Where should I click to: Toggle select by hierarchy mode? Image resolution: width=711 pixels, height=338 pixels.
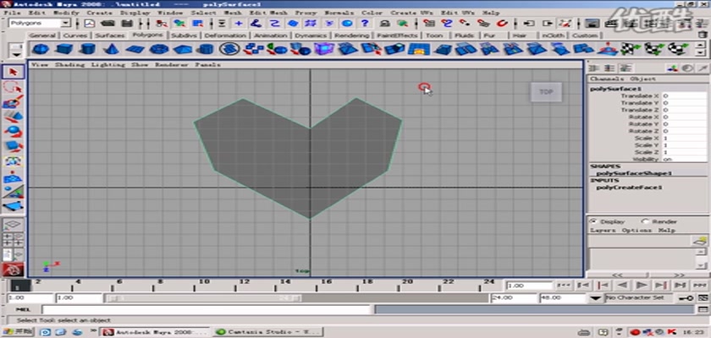162,23
